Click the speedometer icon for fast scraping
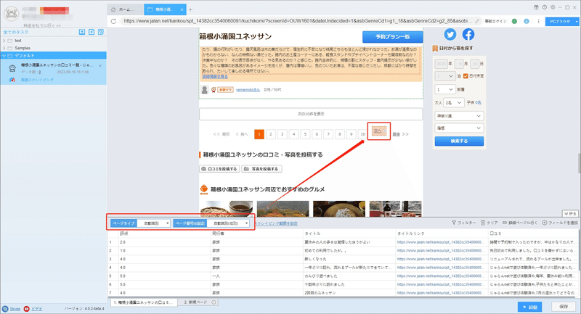Image resolution: width=581 pixels, height=314 pixels. pyautogui.click(x=12, y=80)
